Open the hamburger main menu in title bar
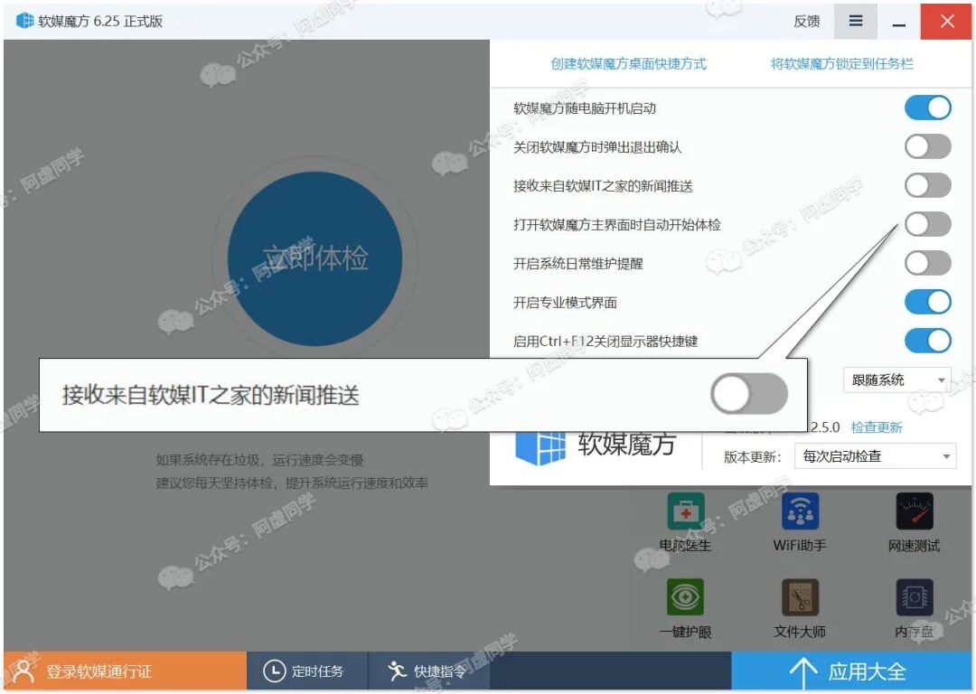The width and height of the screenshot is (976, 694). (x=856, y=21)
